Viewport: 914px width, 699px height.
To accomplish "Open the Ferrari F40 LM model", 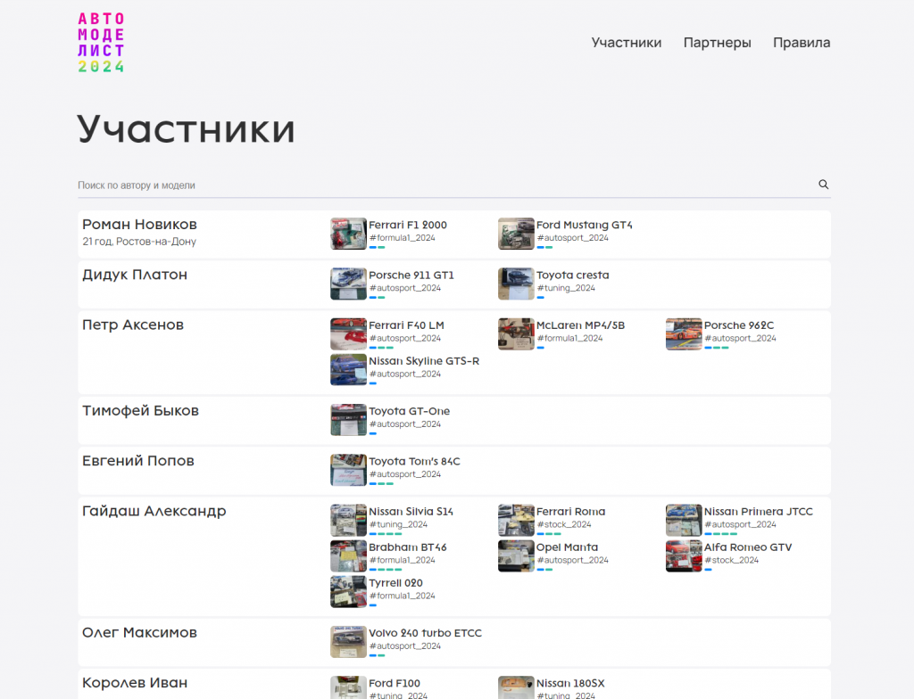I will (x=406, y=325).
